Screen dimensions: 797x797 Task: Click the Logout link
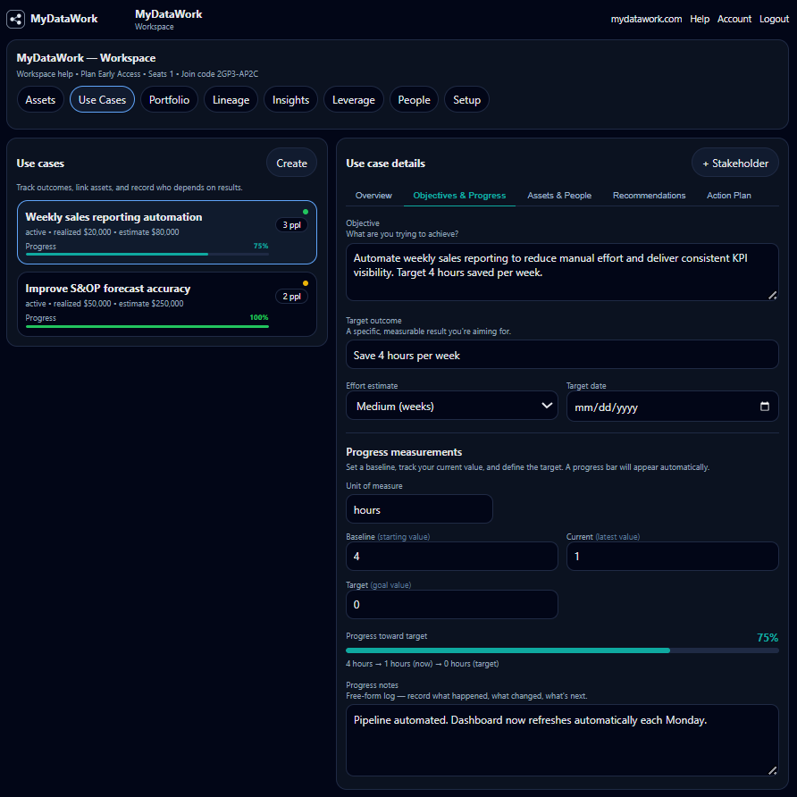pos(774,19)
